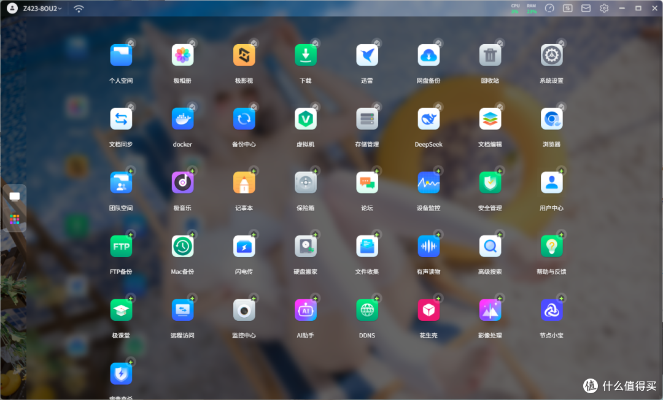Open the 团队空间 team space app
This screenshot has width=663, height=400.
[x=121, y=183]
